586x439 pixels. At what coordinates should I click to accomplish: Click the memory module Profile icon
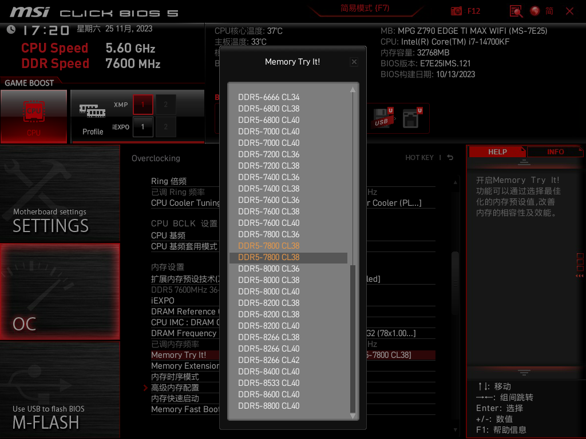(92, 111)
